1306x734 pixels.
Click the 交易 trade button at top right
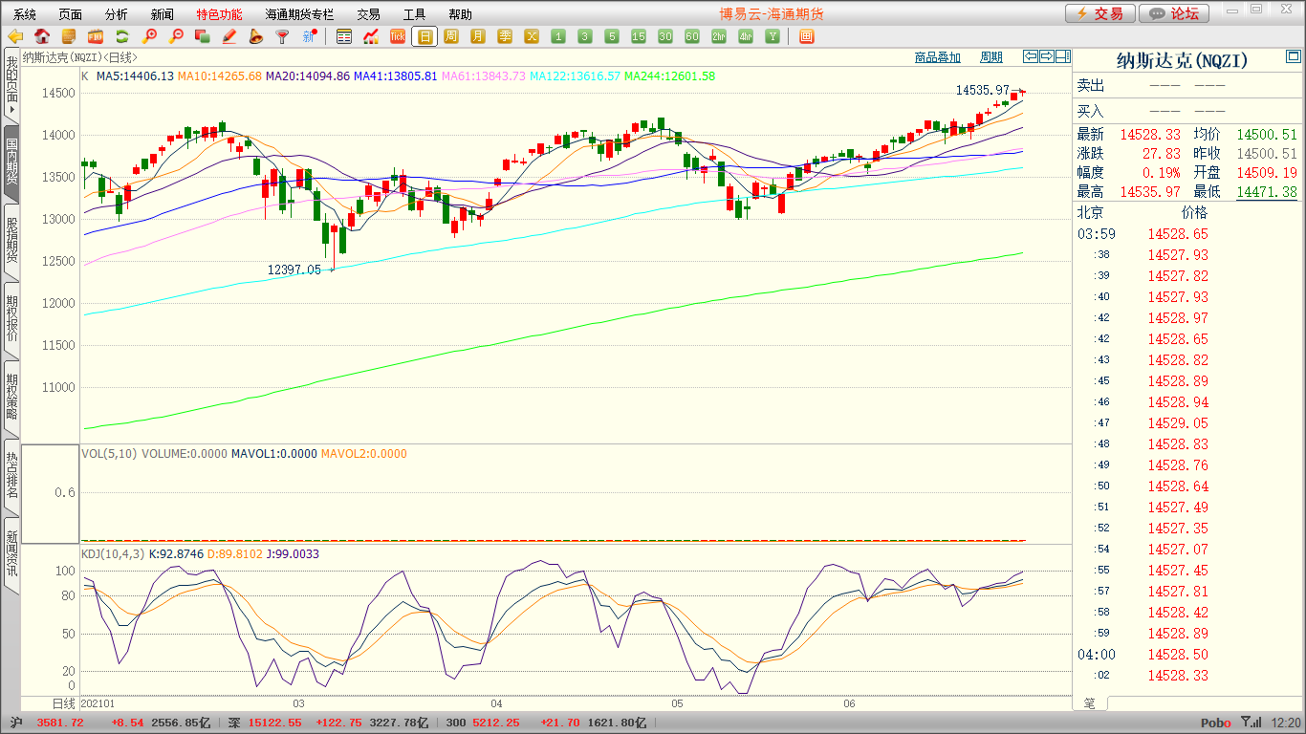coord(1100,13)
